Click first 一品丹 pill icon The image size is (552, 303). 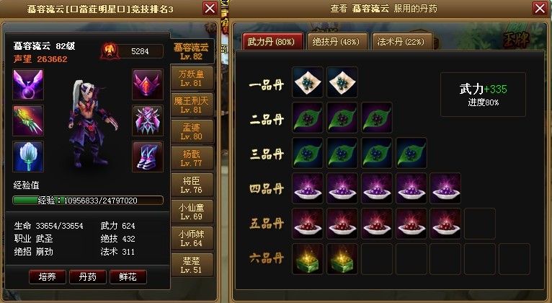tap(308, 82)
